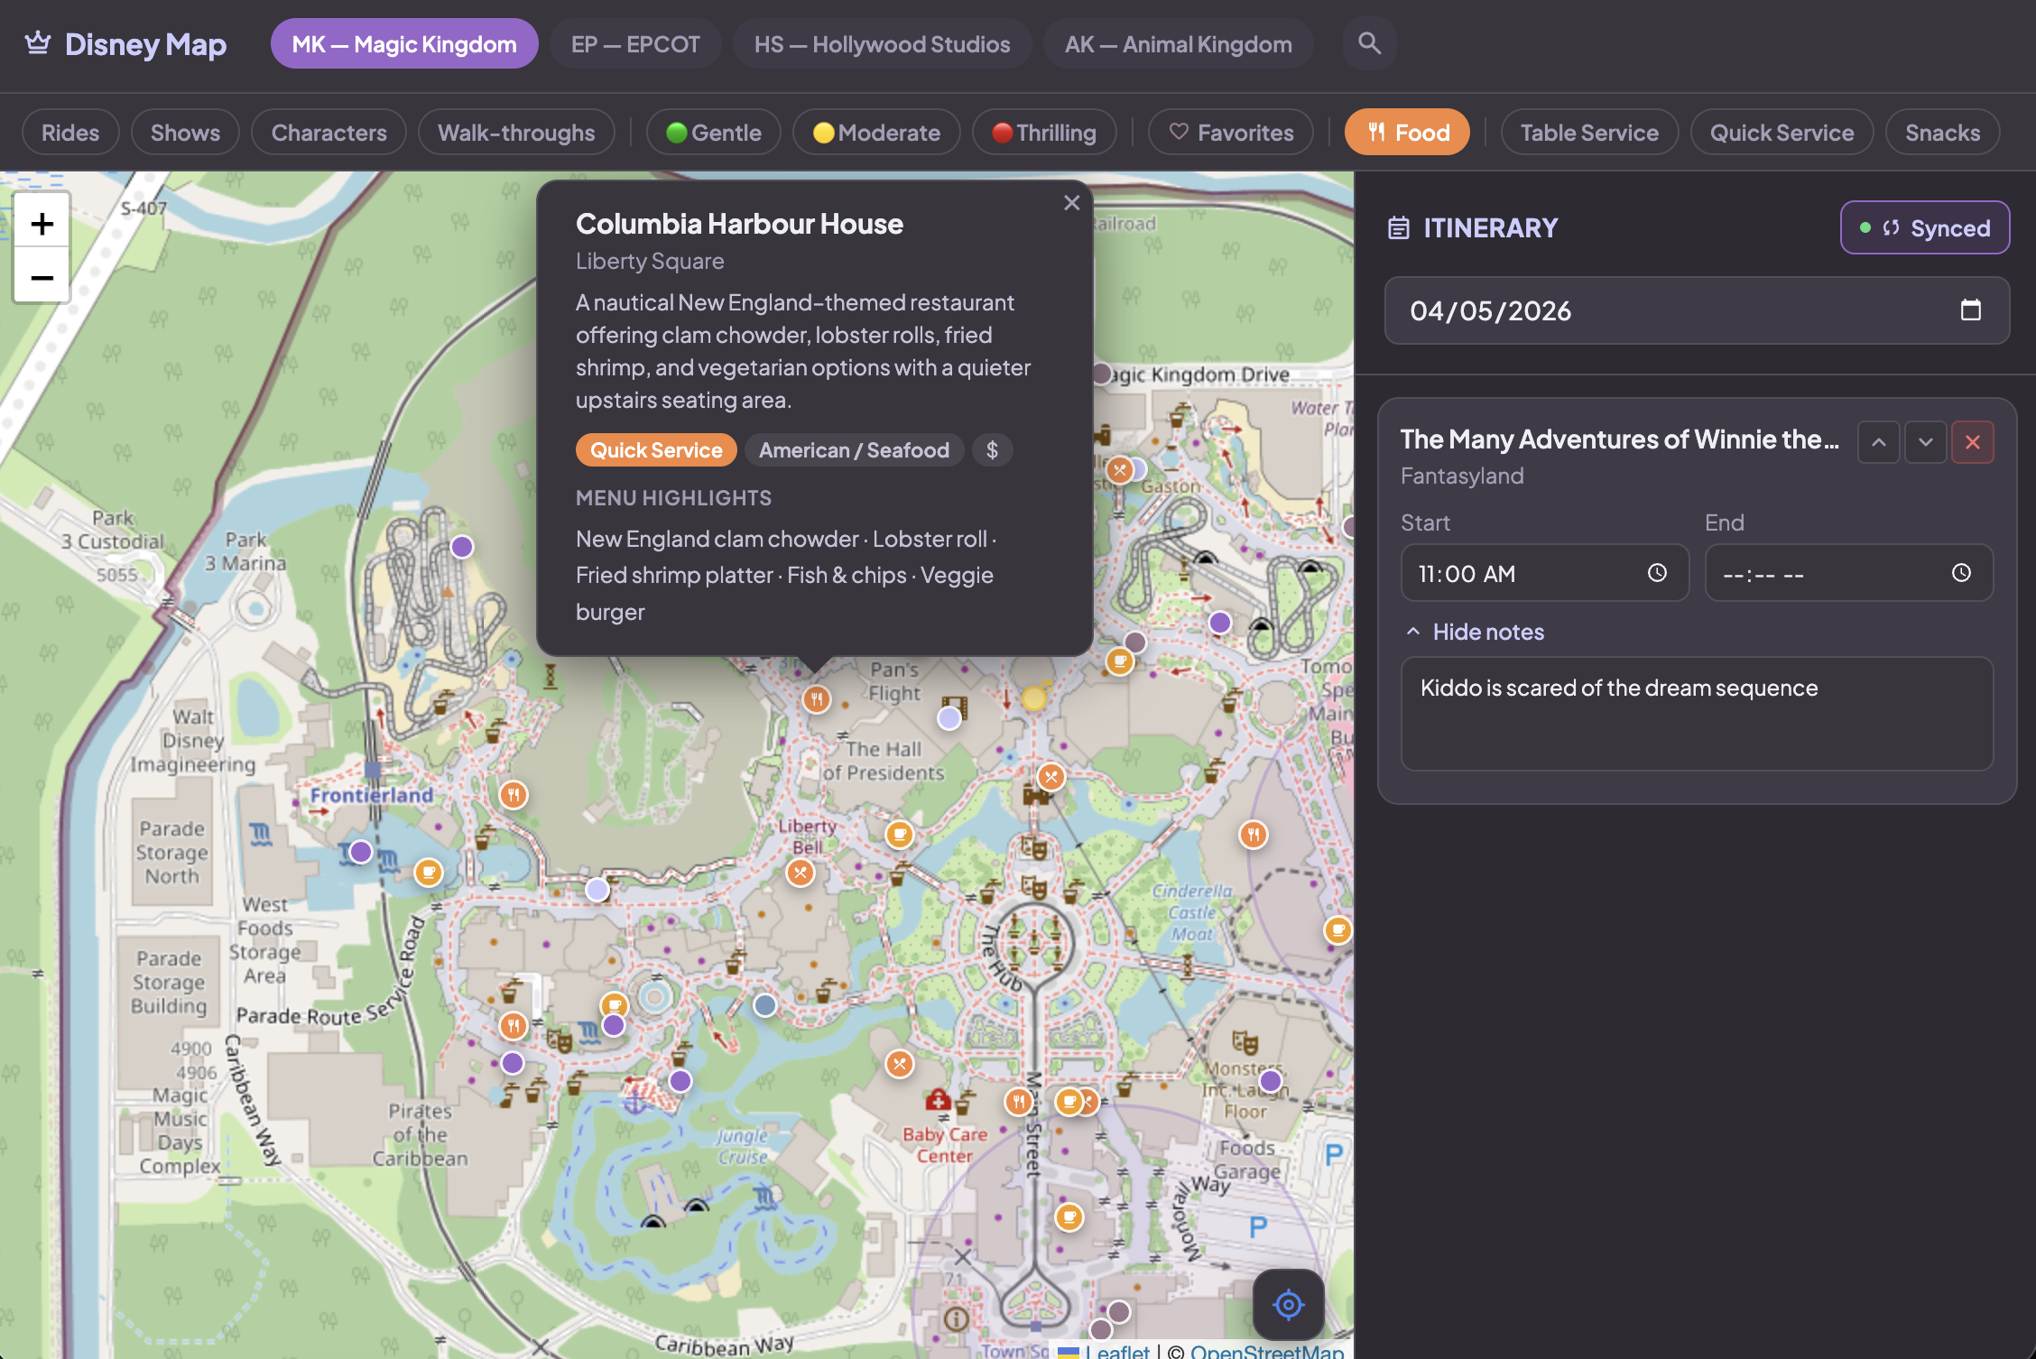The image size is (2036, 1359).
Task: Open the OpenStreetMap attribution link
Action: (1267, 1351)
